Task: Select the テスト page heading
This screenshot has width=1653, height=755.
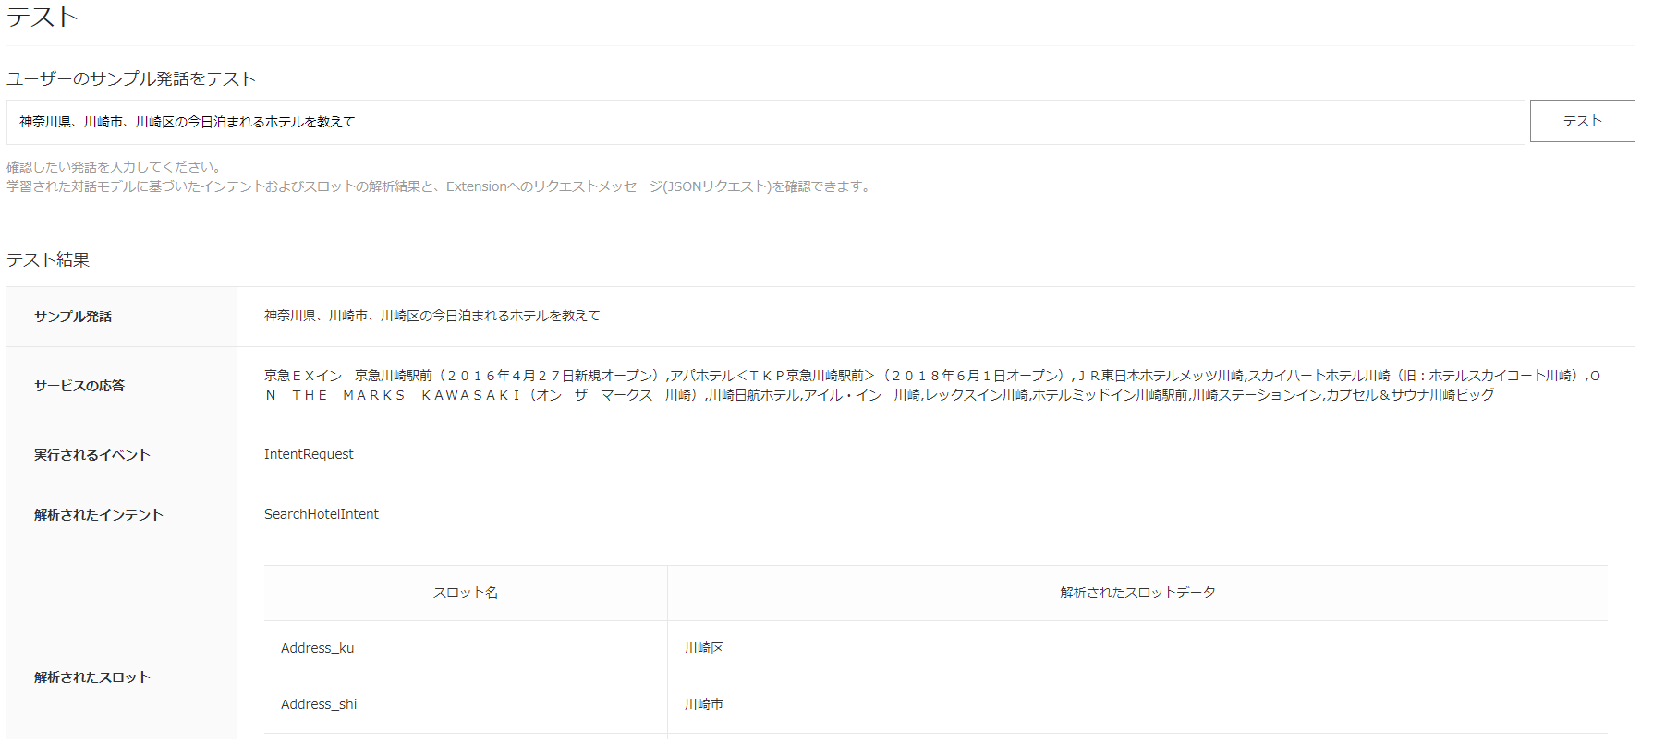Action: pos(43,17)
